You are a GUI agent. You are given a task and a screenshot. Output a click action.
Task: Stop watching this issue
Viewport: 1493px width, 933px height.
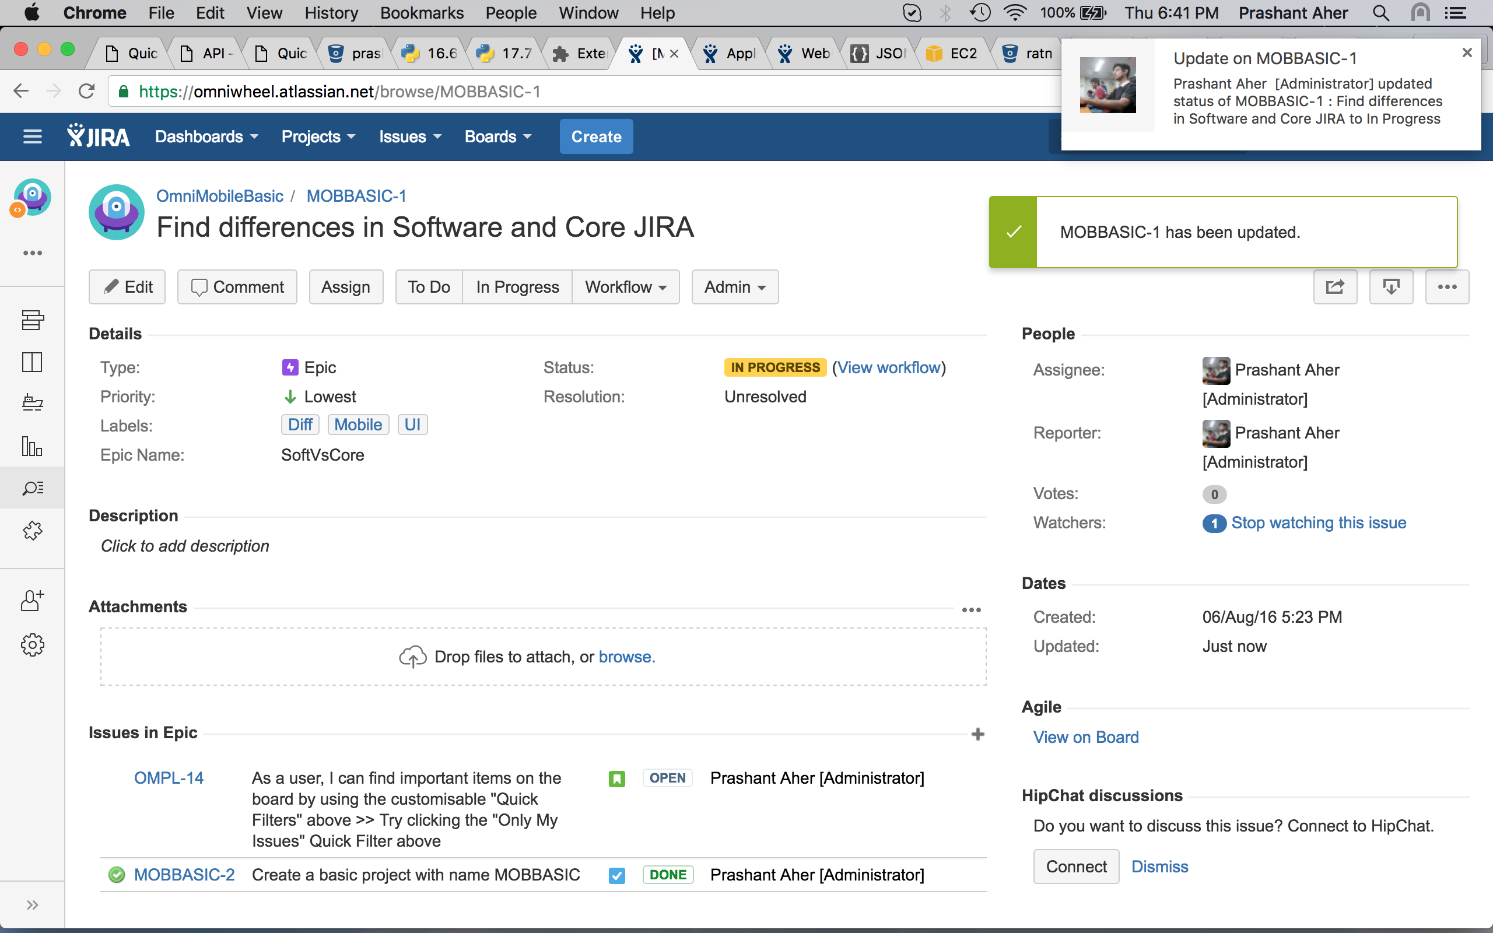click(1319, 522)
